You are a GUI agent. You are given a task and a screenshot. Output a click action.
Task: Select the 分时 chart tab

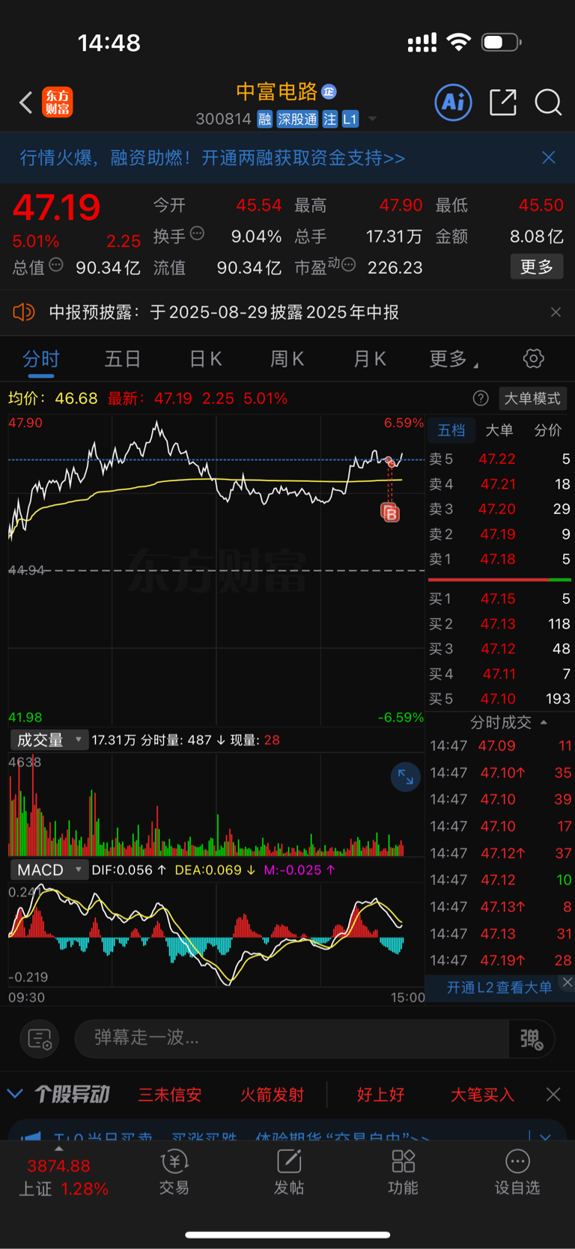pyautogui.click(x=40, y=359)
